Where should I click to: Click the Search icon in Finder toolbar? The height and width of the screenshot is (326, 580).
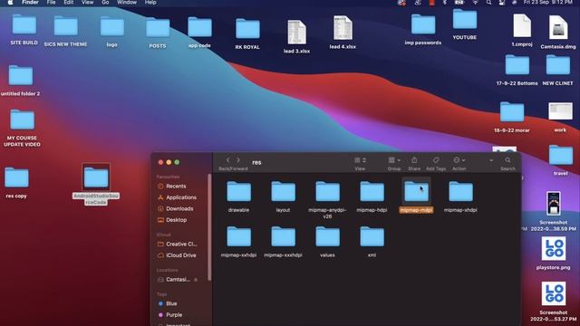click(x=507, y=160)
